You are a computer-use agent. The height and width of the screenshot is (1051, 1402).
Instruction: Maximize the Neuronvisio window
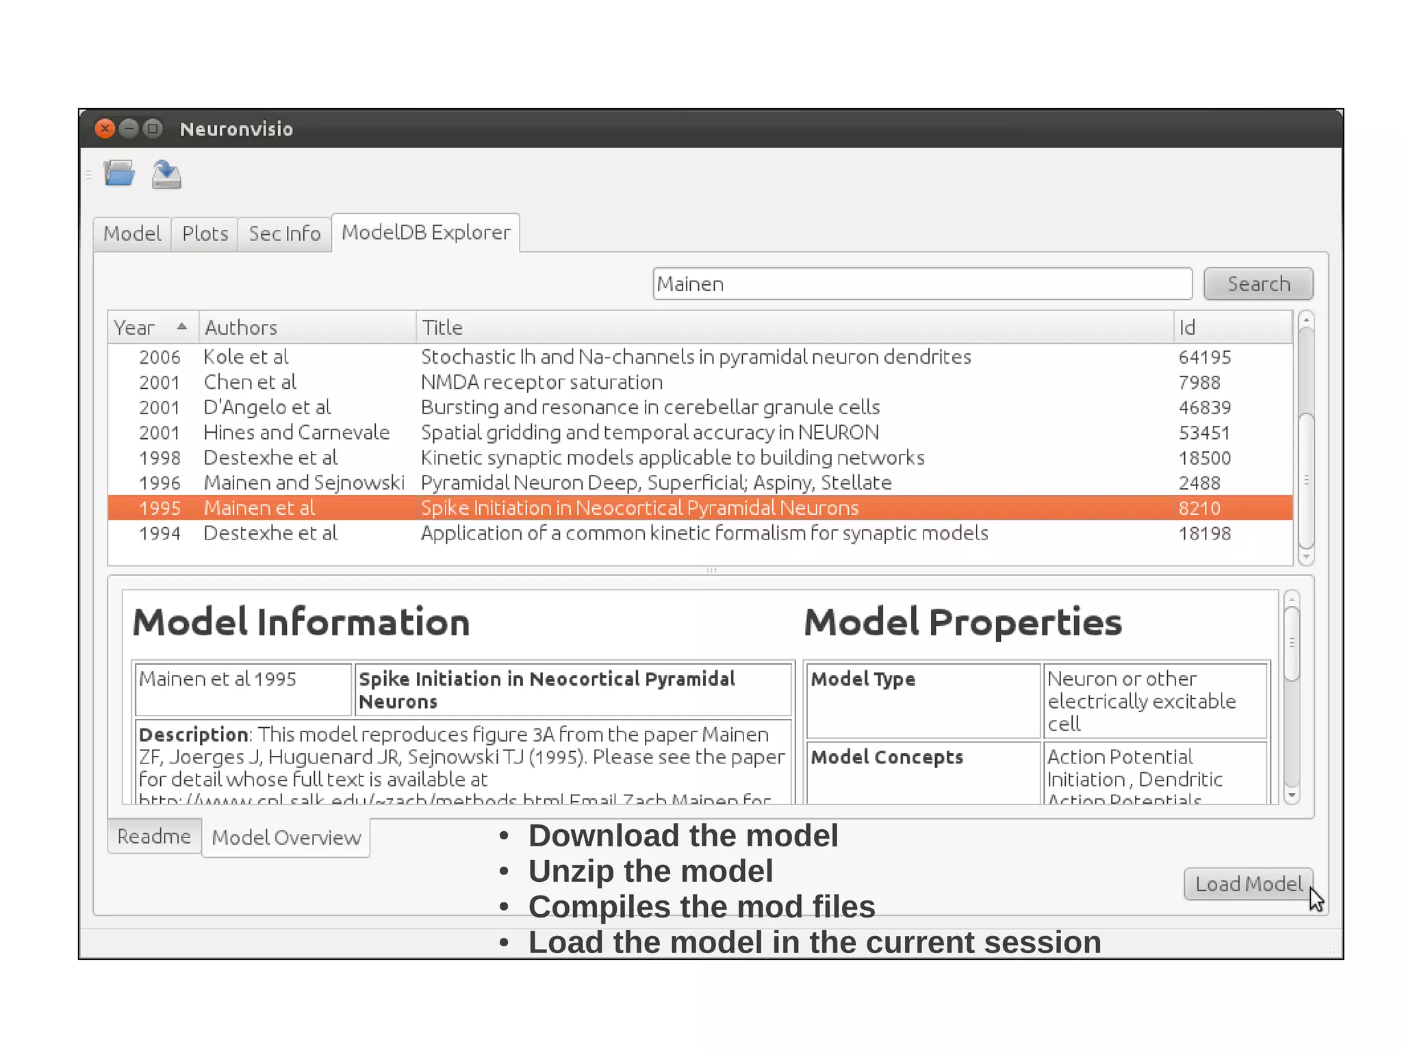[153, 129]
